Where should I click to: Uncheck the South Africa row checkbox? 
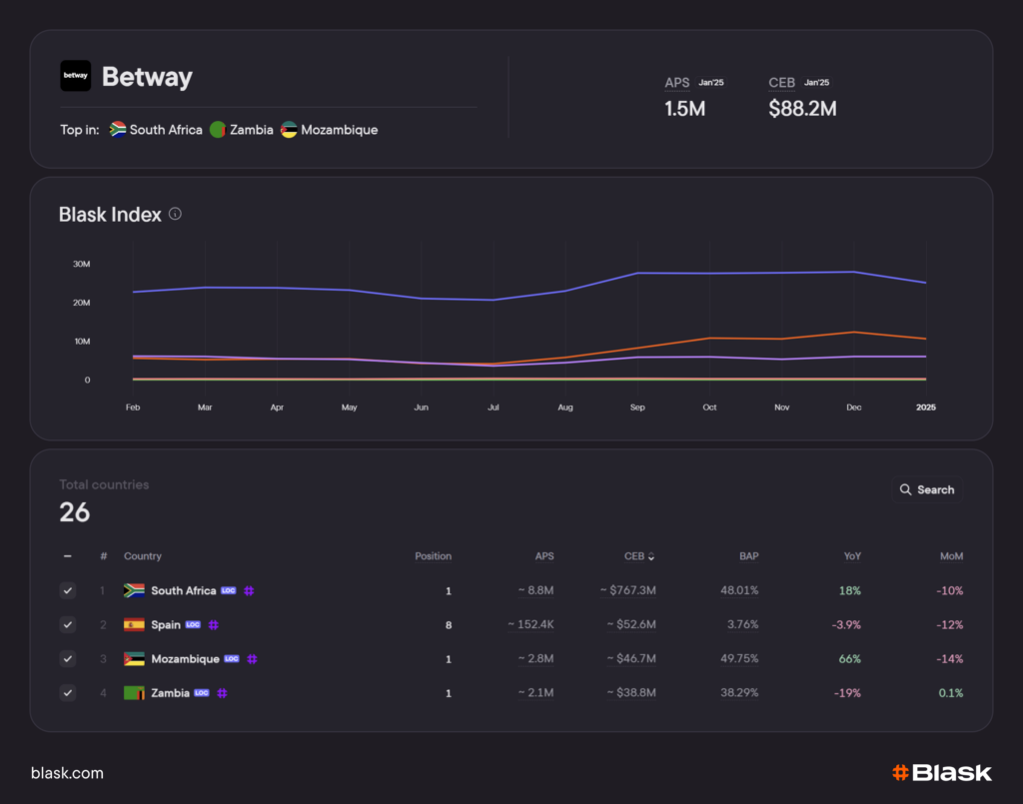pos(67,591)
